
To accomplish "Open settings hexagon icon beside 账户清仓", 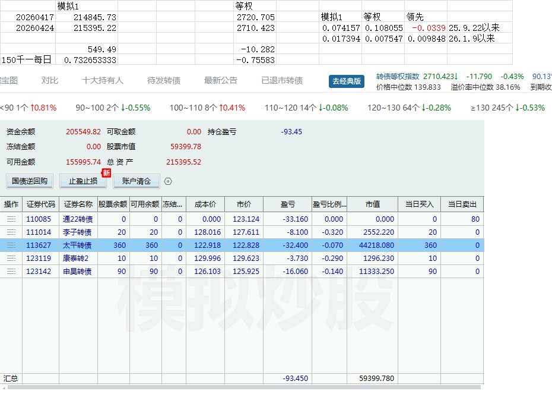I will (168, 181).
